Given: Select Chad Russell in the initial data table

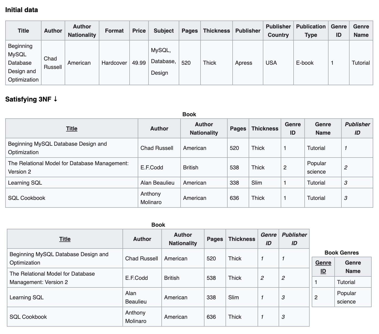Looking at the screenshot, I should [53, 63].
